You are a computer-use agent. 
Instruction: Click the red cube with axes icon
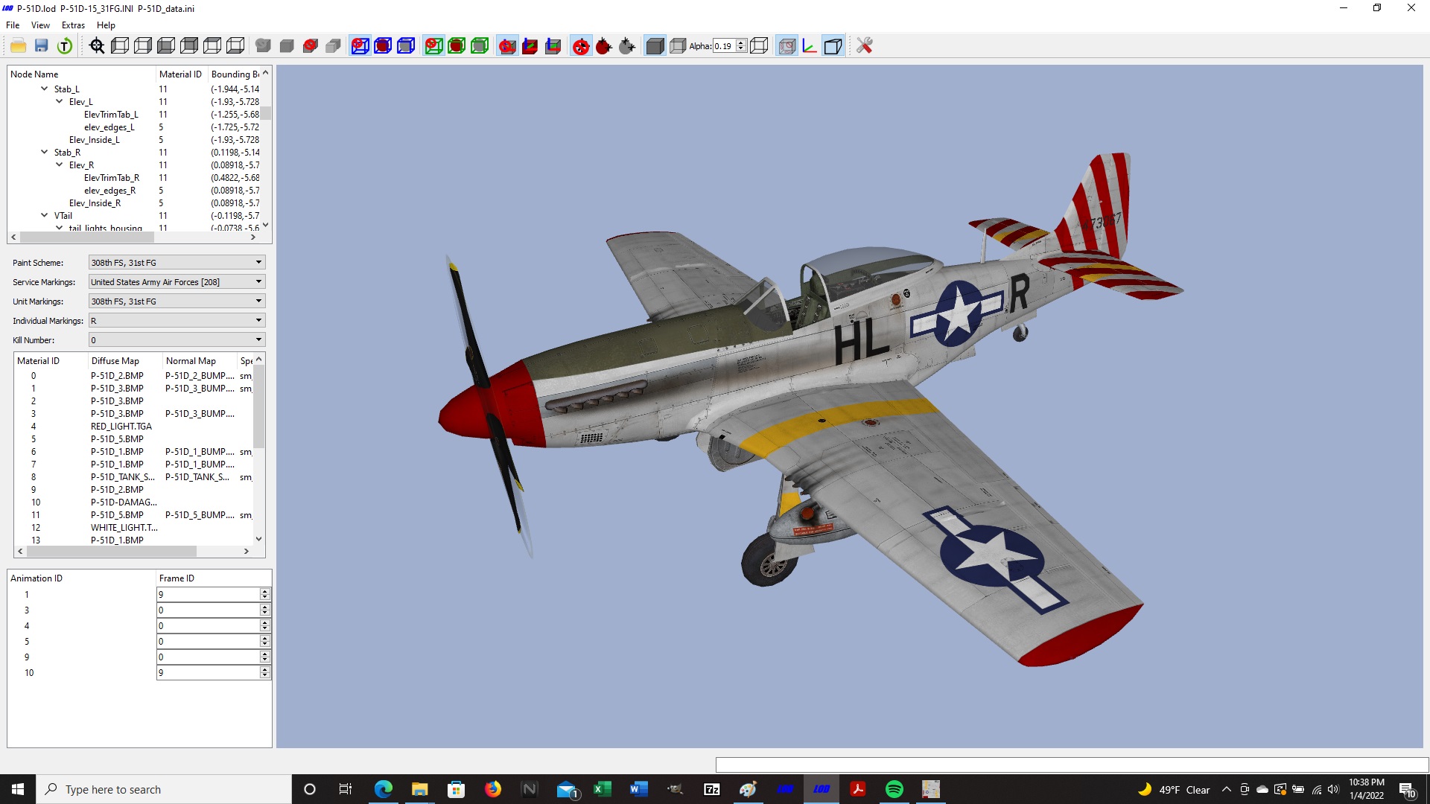[530, 46]
